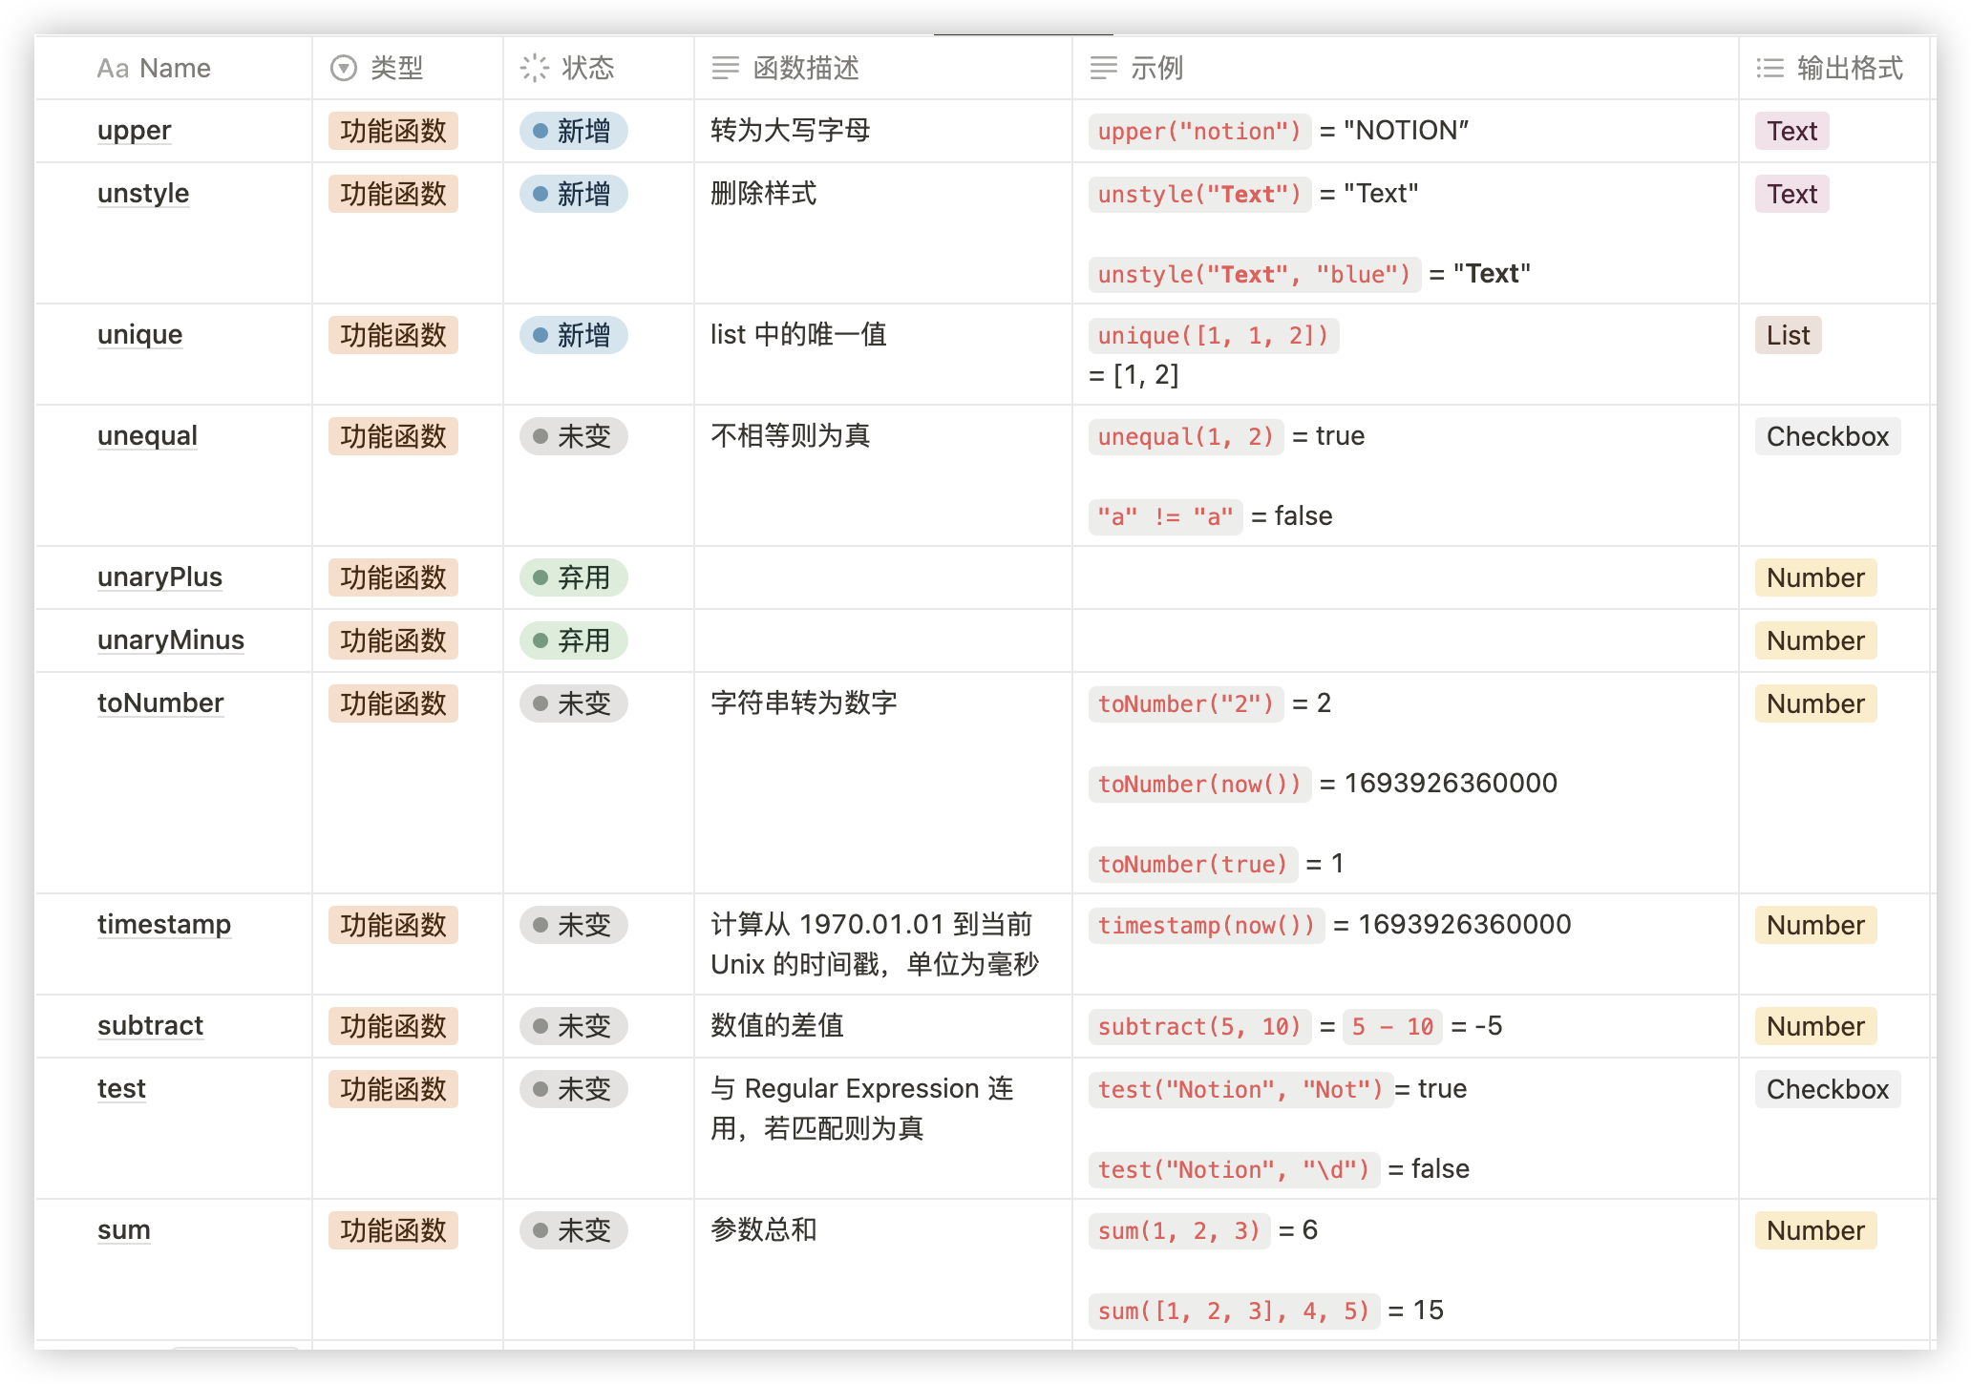Click the 函数描述 column header
Screen dimensions: 1971x1384
click(x=806, y=68)
